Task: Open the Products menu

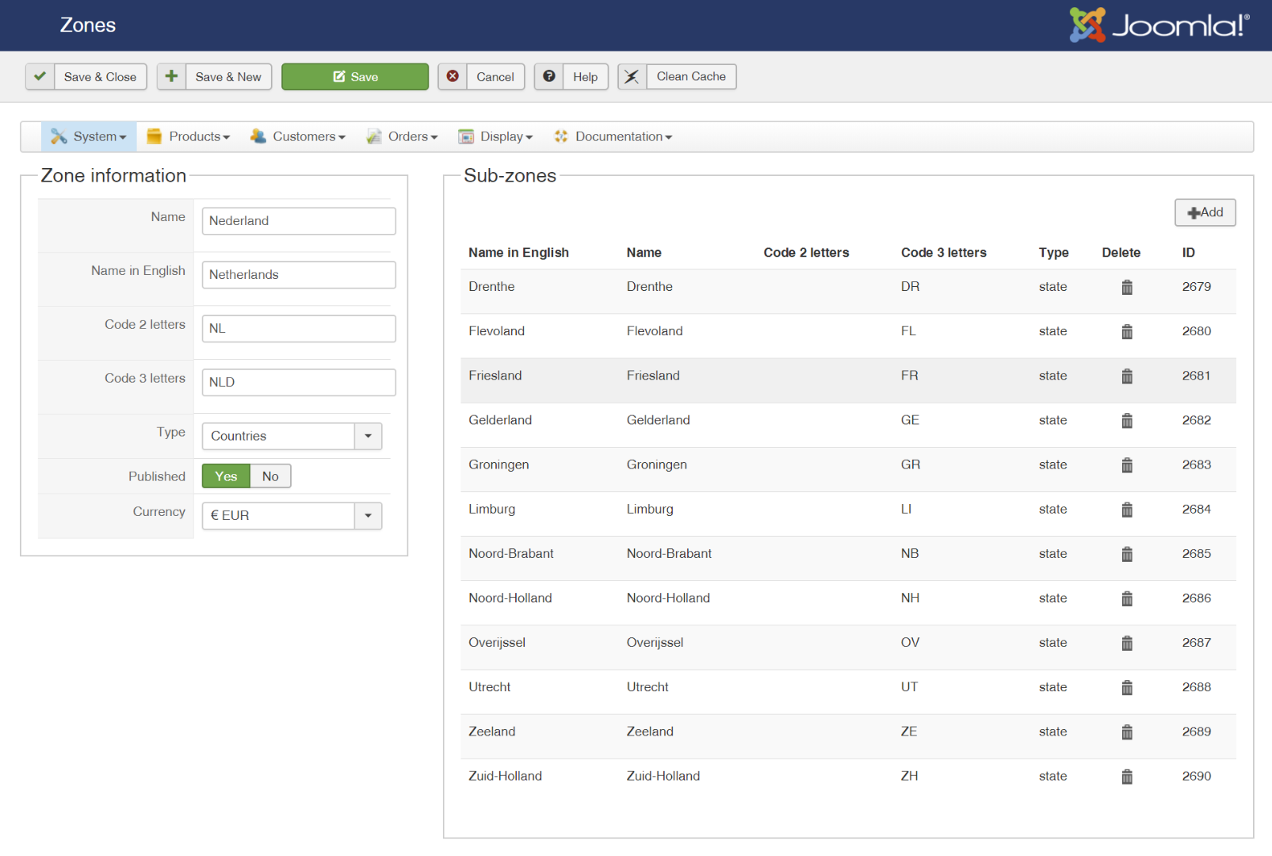Action: tap(189, 137)
